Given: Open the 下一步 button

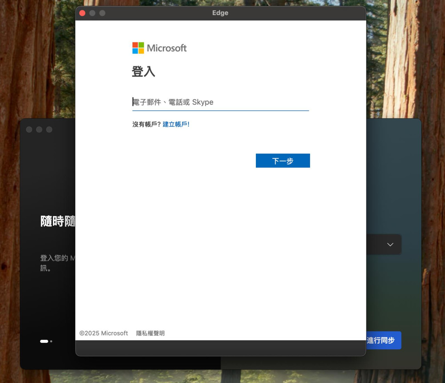Looking at the screenshot, I should (x=283, y=161).
